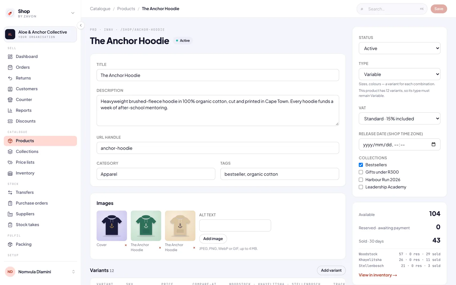The image size is (456, 285).
Task: Click the Release date field
Action: point(400,145)
